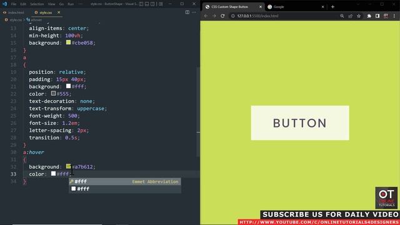The width and height of the screenshot is (400, 225).
Task: Click style.css in the breadcrumb
Action: pyautogui.click(x=16, y=19)
